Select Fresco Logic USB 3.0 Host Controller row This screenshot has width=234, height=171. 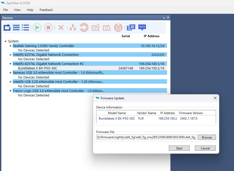(90, 91)
